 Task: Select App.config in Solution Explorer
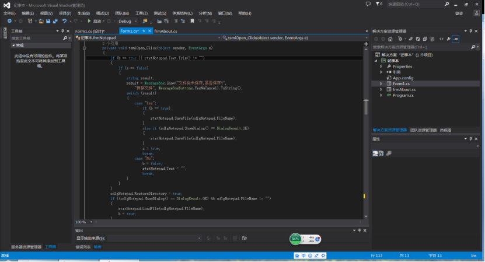point(403,78)
